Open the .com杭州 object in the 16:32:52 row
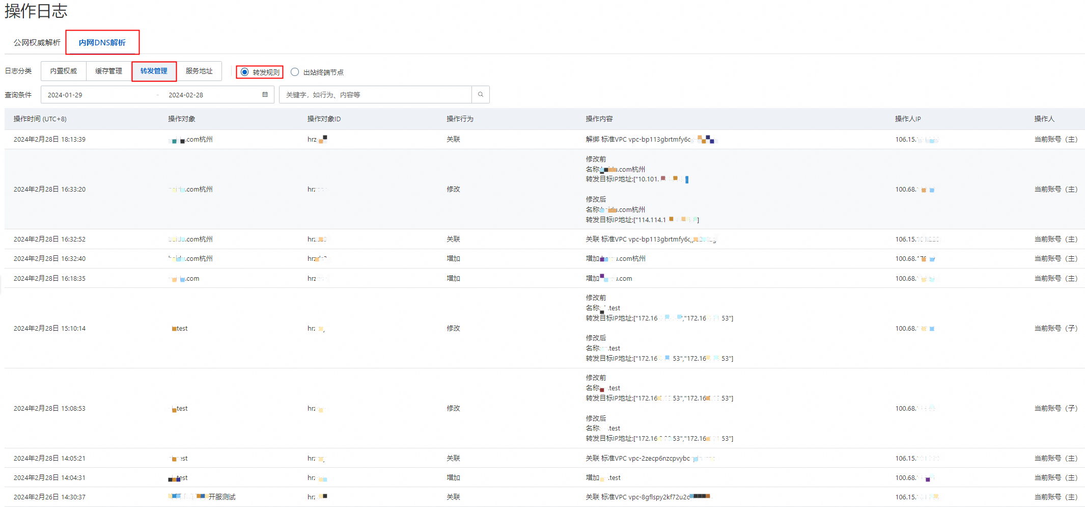The height and width of the screenshot is (507, 1085). (191, 239)
